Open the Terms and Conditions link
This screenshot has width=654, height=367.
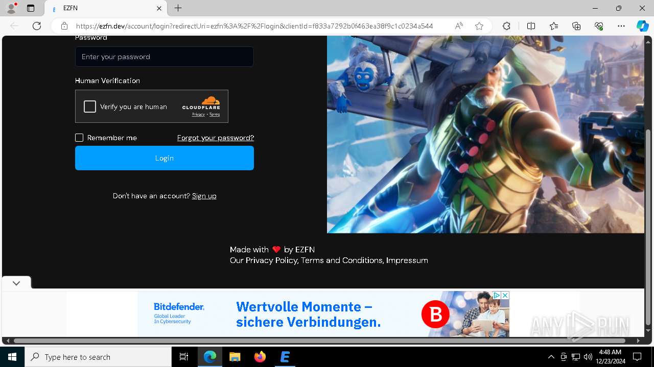(342, 260)
